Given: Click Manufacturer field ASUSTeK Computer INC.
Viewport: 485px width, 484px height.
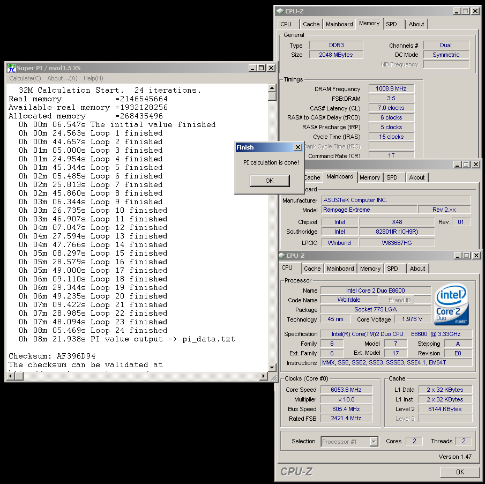Looking at the screenshot, I should 396,200.
